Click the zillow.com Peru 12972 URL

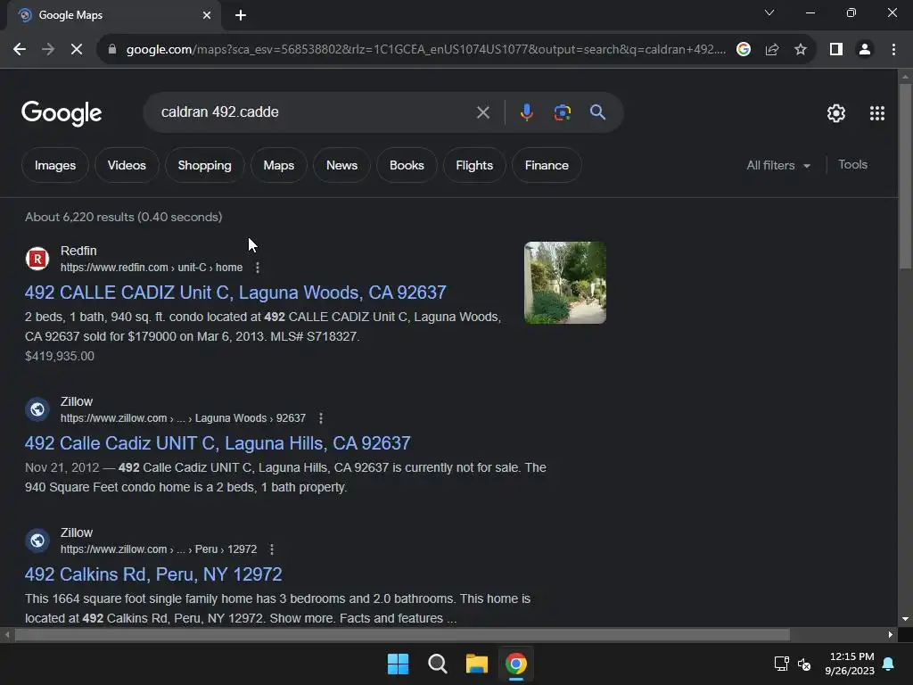tap(159, 549)
